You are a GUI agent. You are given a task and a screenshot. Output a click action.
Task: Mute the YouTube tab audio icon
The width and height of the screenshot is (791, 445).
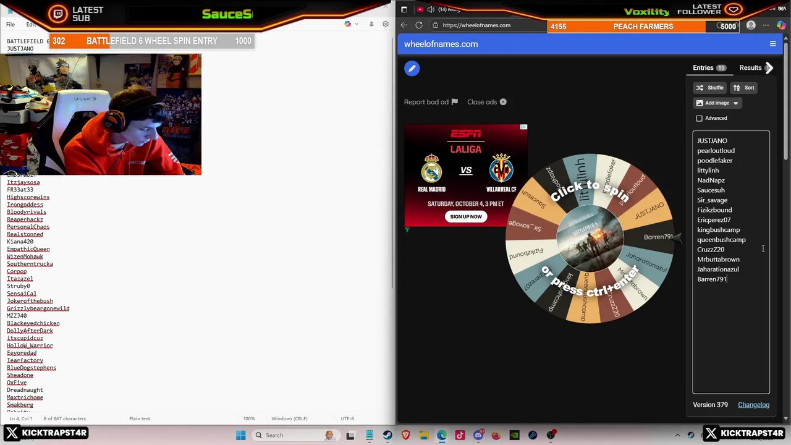pos(431,9)
